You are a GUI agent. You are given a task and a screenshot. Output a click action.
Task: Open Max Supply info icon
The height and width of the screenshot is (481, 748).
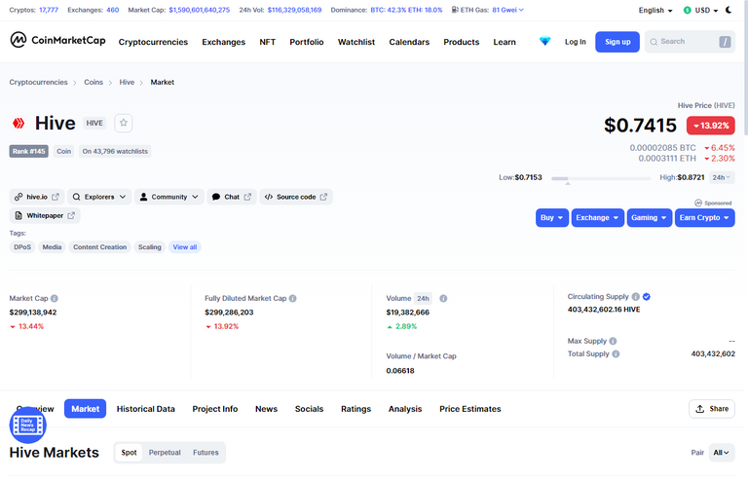tap(613, 341)
